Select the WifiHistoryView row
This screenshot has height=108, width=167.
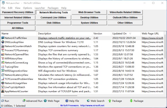(x=82, y=58)
